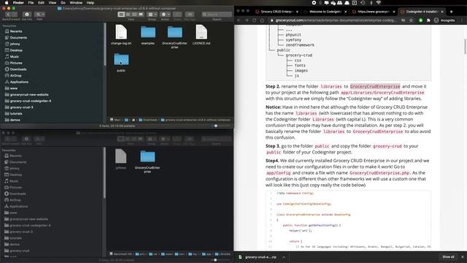
Task: Open new browser tab with plus button
Action: pyautogui.click(x=451, y=12)
